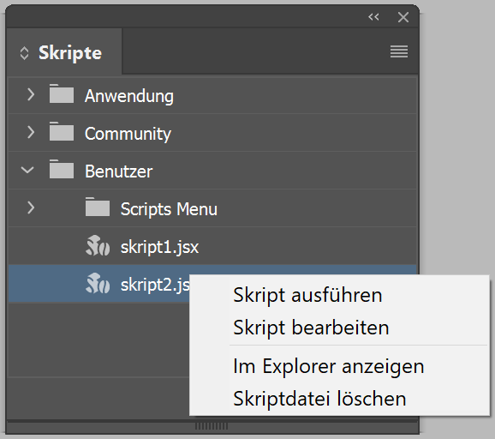Click the Anwendung folder icon
This screenshot has height=439, width=495.
[x=62, y=93]
